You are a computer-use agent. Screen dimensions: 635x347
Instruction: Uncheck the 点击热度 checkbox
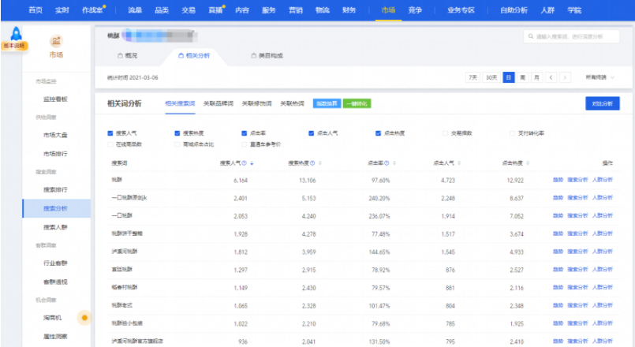[x=378, y=133]
